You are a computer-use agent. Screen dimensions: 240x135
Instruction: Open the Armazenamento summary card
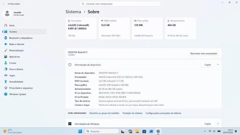180,28
